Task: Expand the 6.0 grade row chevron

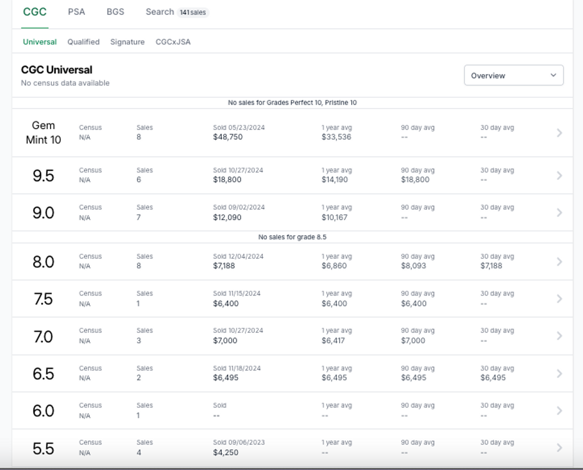Action: (x=559, y=411)
